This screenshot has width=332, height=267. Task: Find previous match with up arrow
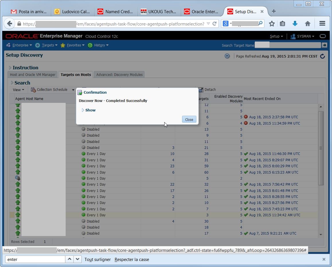tap(69, 259)
